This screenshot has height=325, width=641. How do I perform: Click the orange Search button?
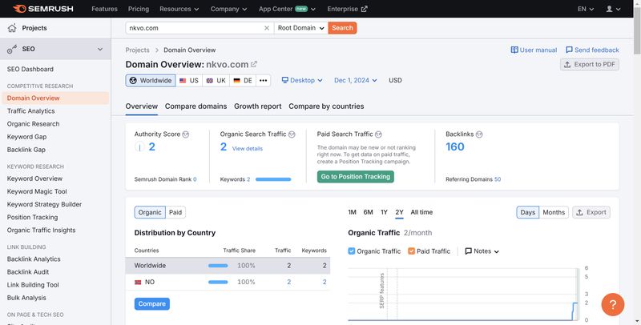point(342,28)
